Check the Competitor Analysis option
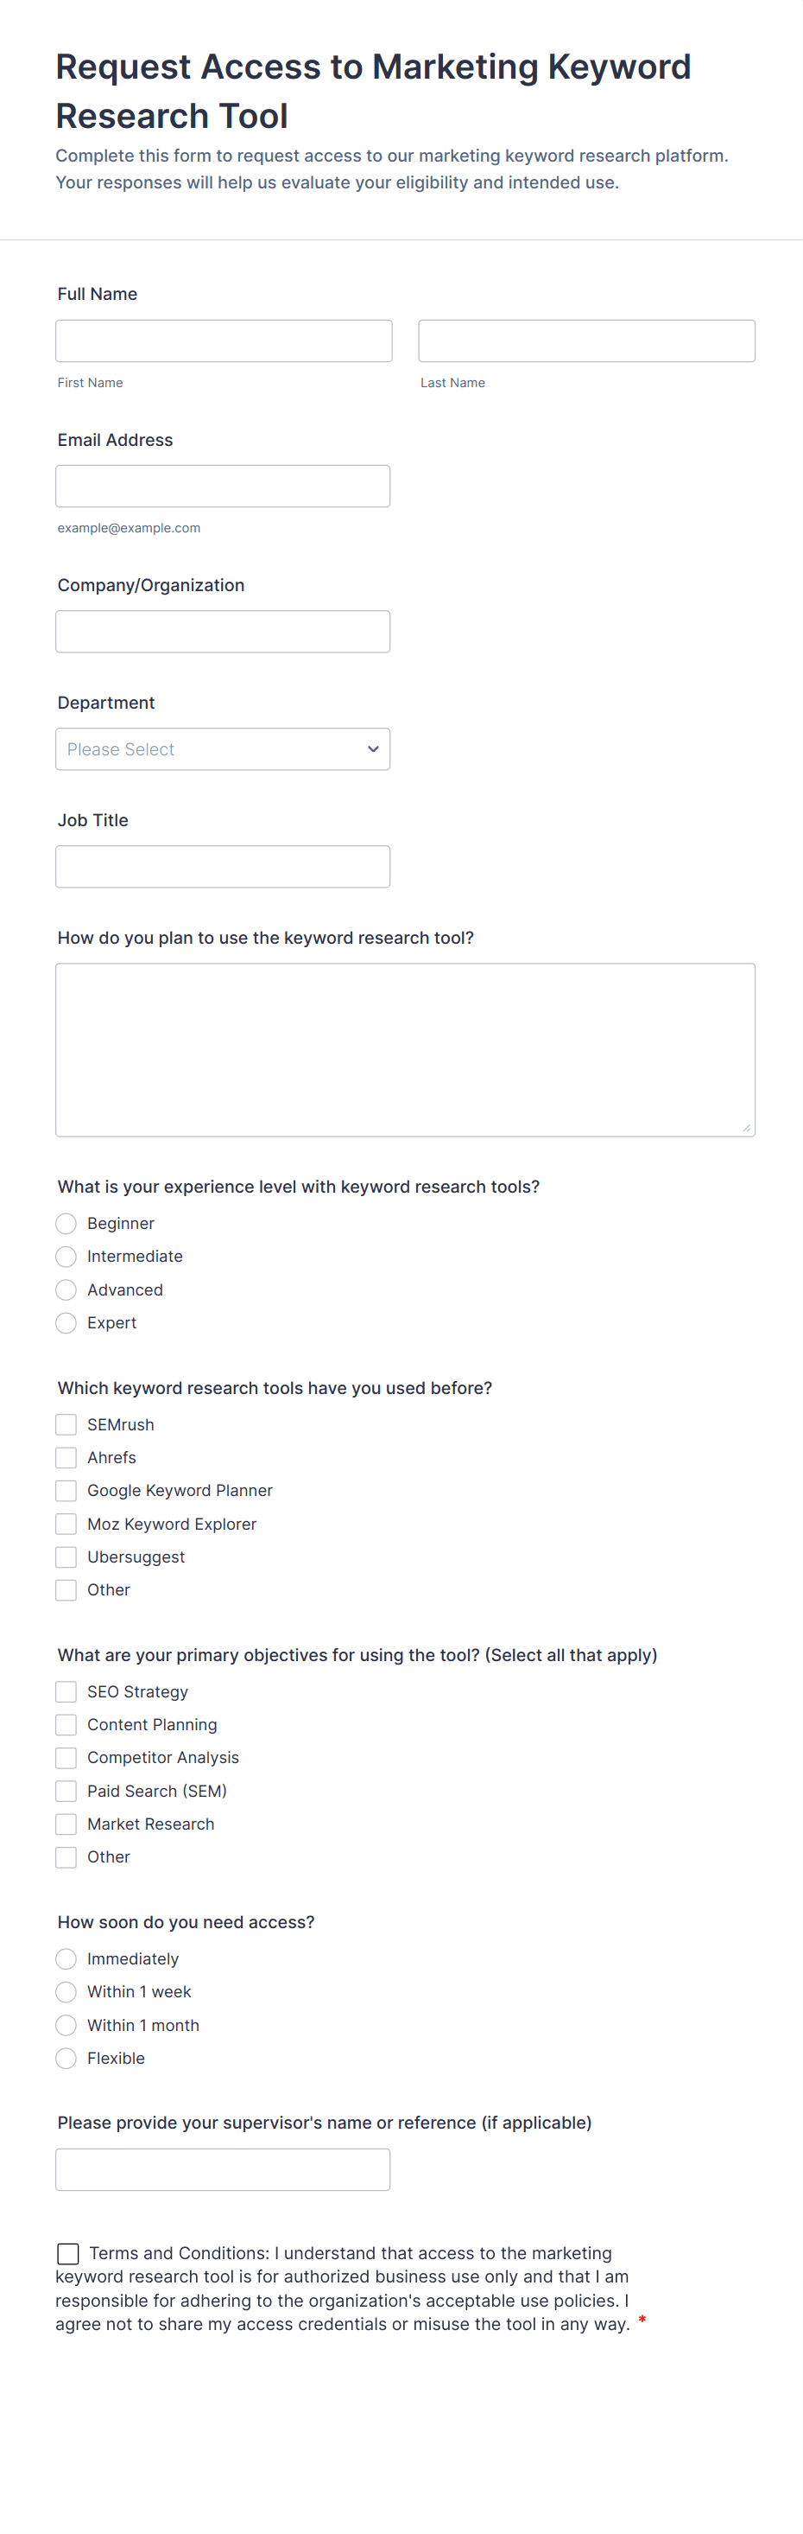Viewport: 803px width, 2534px height. click(66, 1757)
